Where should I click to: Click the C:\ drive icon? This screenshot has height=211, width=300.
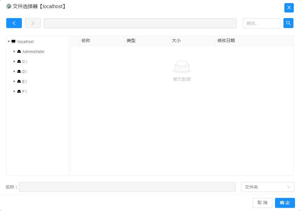(x=19, y=62)
